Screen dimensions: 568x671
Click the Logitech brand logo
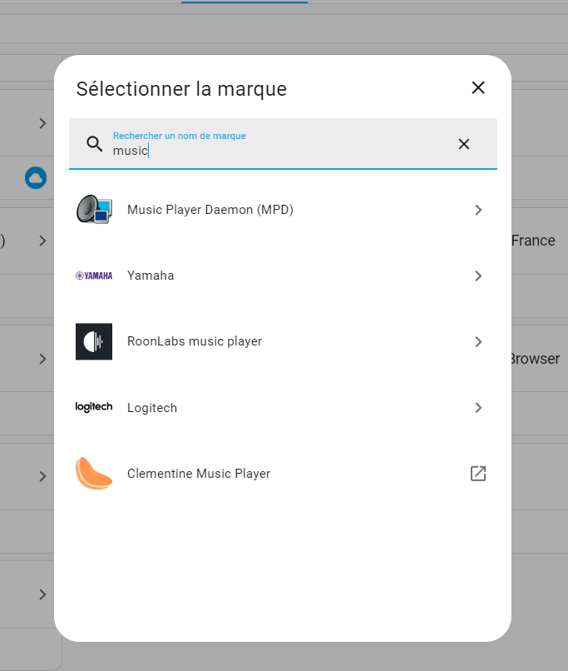94,407
